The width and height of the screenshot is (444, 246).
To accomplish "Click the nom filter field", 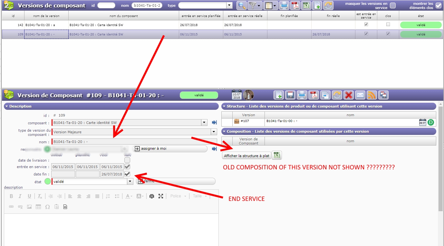I will tap(147, 5).
